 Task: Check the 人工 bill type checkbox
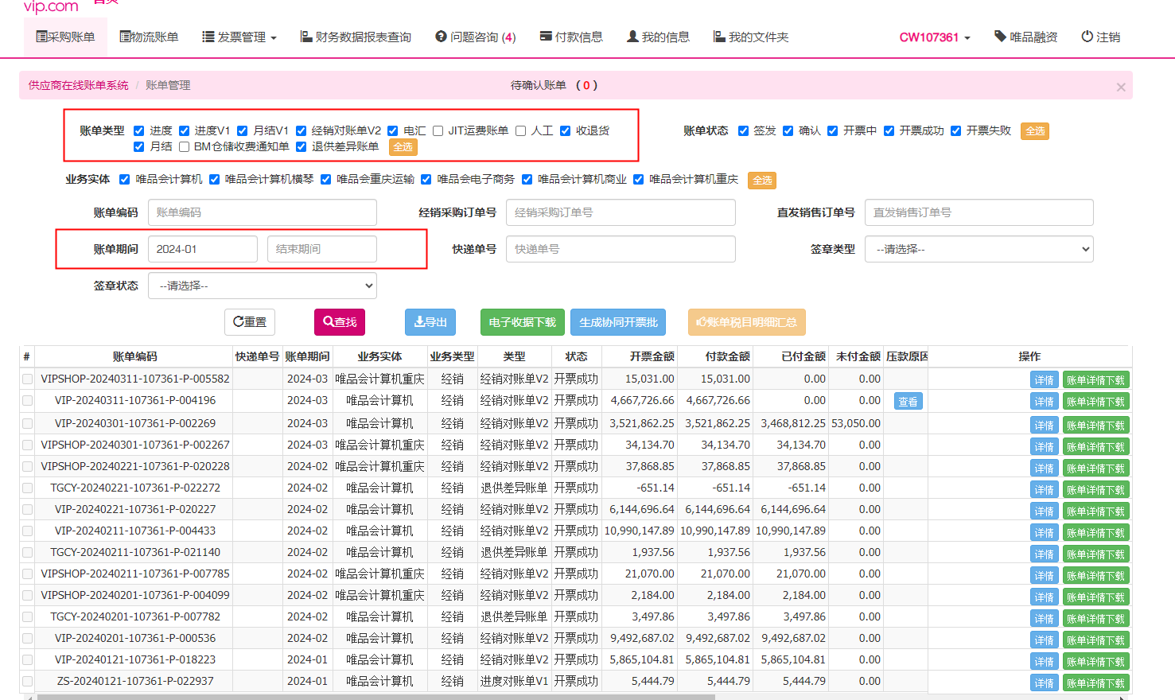click(x=521, y=131)
